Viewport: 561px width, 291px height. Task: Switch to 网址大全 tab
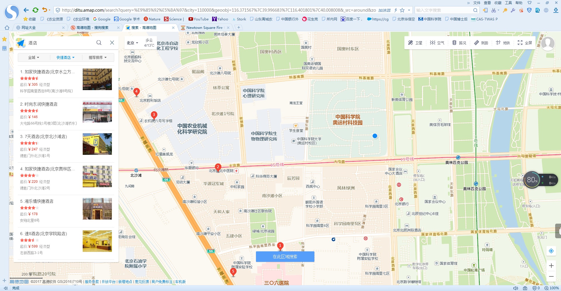(40, 28)
